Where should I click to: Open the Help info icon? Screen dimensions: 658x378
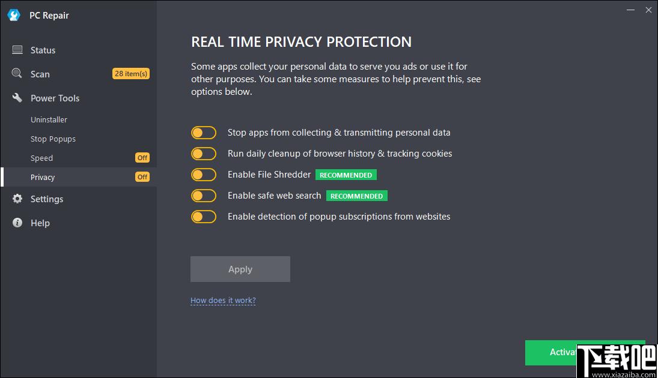[17, 223]
